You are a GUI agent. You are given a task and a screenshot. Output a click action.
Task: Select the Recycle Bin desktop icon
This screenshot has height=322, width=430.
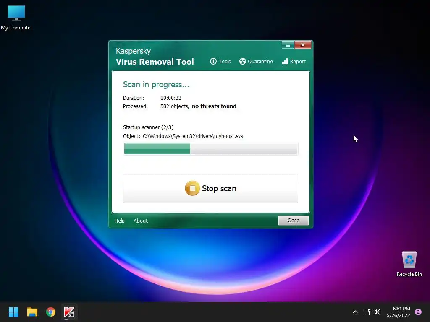coord(409,264)
